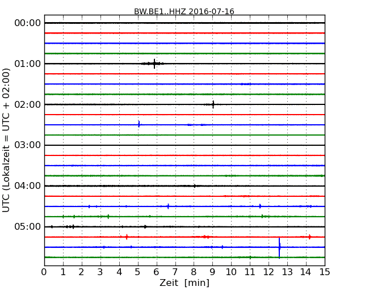Click the 6 tick on the minute axis
This screenshot has width=369, height=295.
[x=157, y=272]
